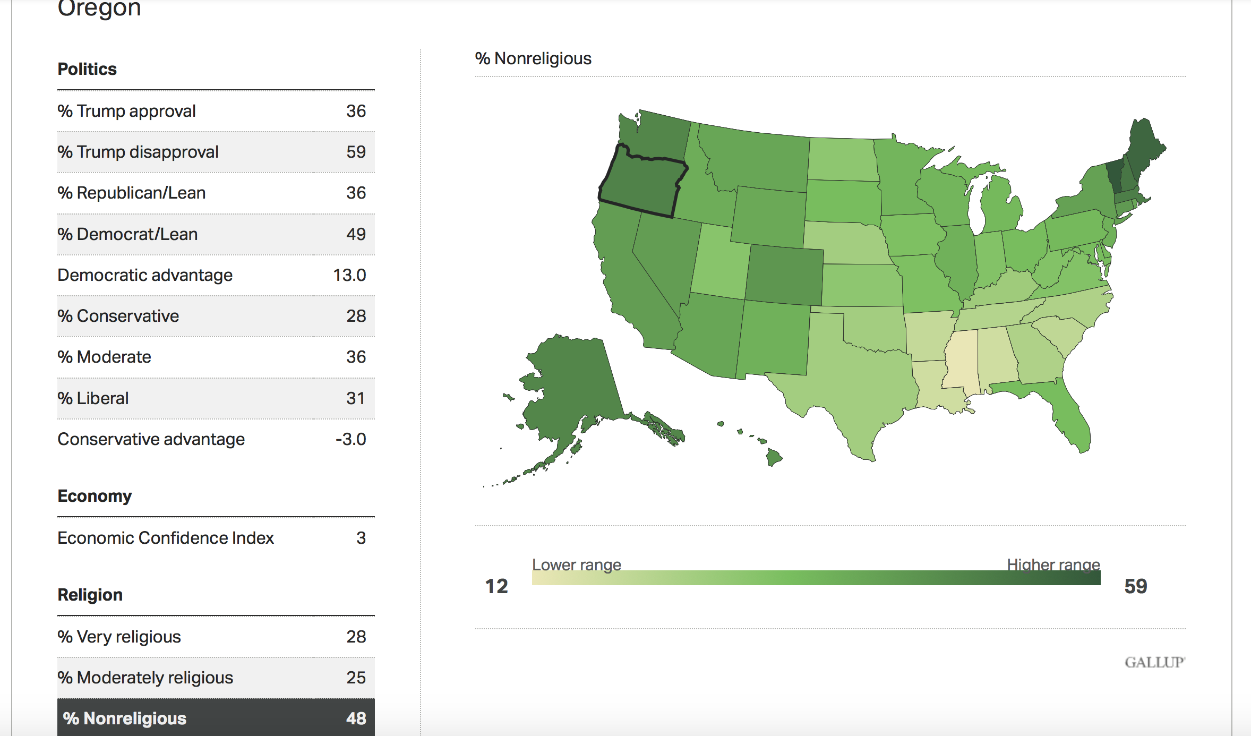The height and width of the screenshot is (736, 1251).
Task: Click the Gallup logo
Action: click(x=1154, y=662)
